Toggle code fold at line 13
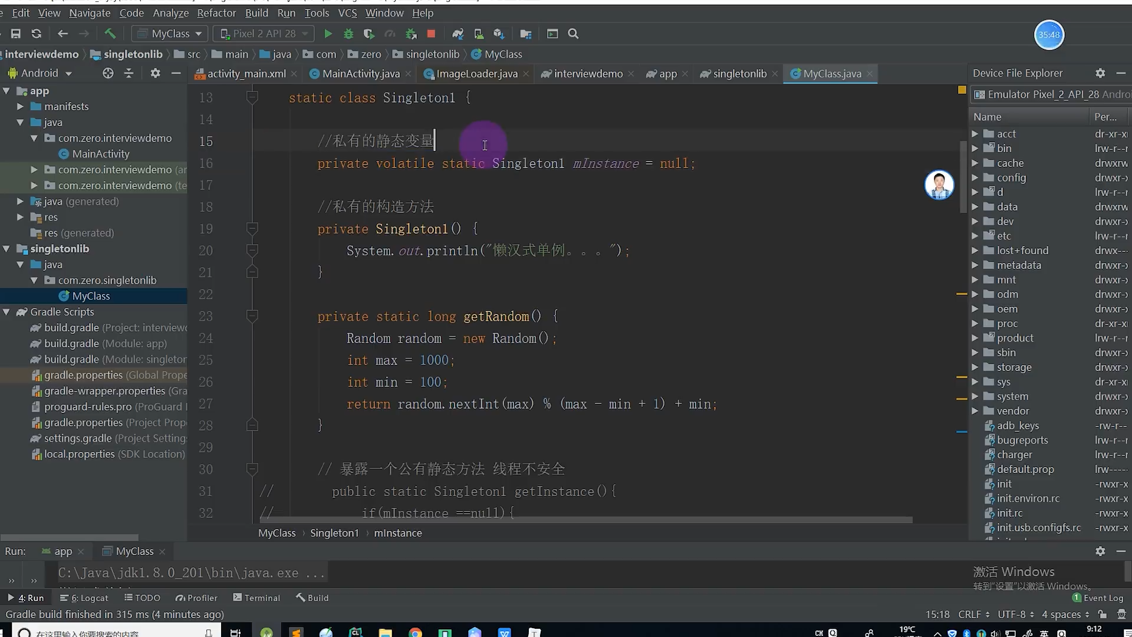Viewport: 1132px width, 637px height. tap(252, 97)
